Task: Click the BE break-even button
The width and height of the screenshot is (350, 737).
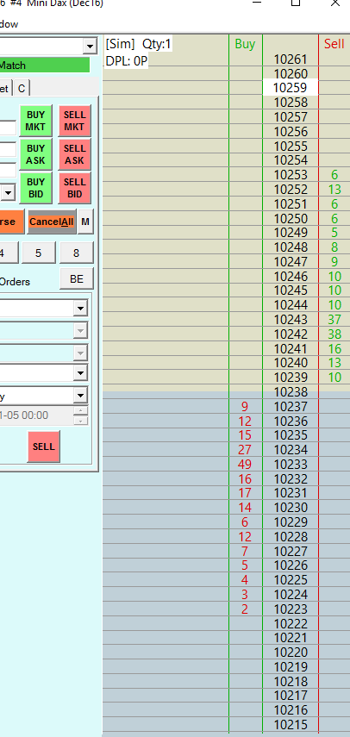Action: point(77,278)
